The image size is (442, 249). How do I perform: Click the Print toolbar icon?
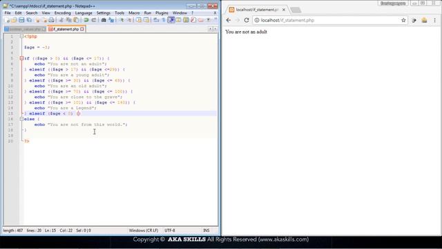[51, 20]
